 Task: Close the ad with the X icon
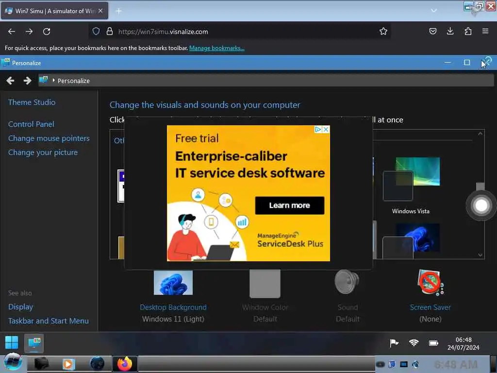326,129
